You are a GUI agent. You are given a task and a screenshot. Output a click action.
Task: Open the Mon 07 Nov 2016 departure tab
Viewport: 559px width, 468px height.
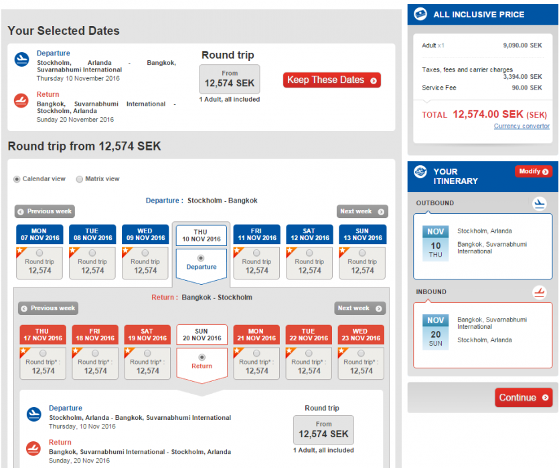(41, 235)
